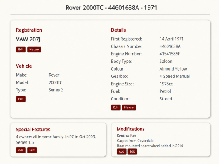
Task: Edit the VAW 207J registration
Action: (x=21, y=50)
